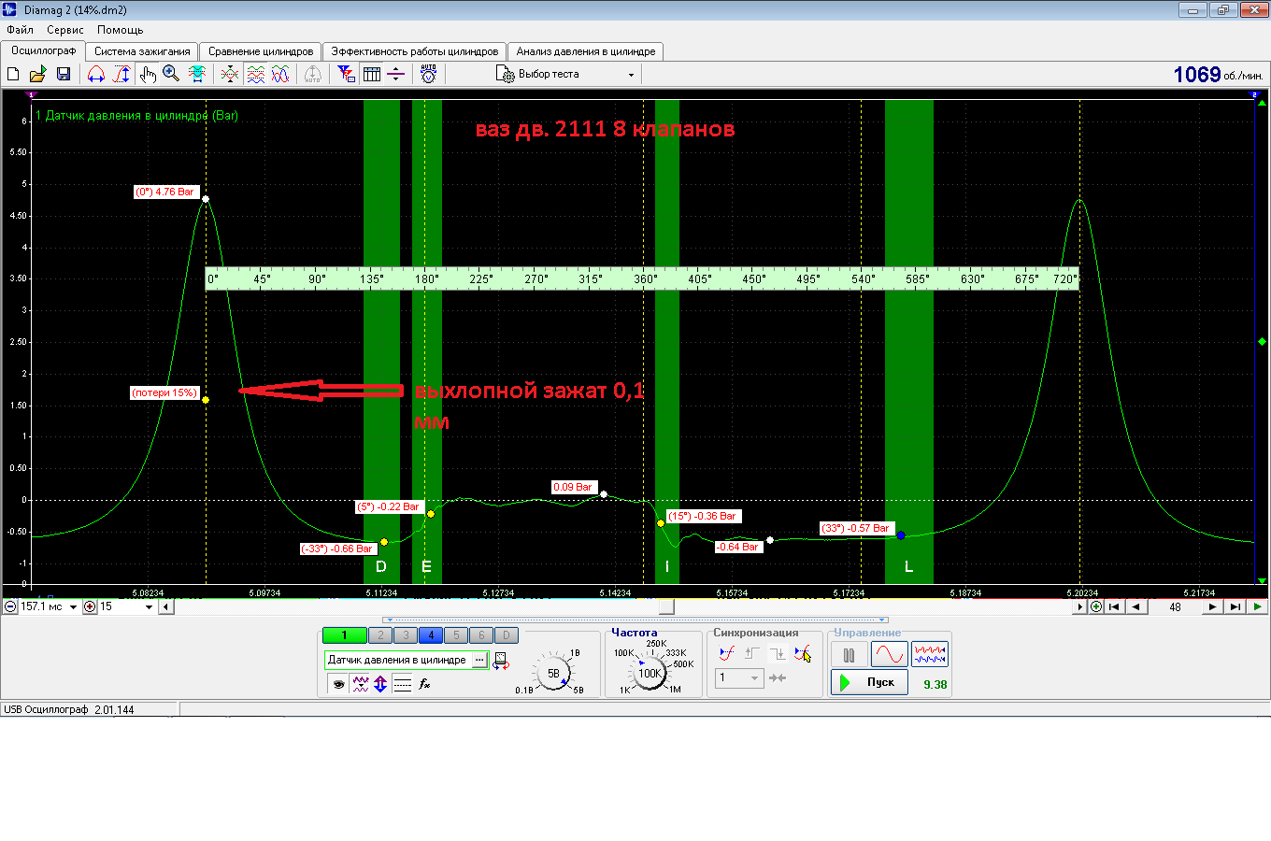Click the green play arrow near frame counter
The height and width of the screenshot is (841, 1271).
1258,606
